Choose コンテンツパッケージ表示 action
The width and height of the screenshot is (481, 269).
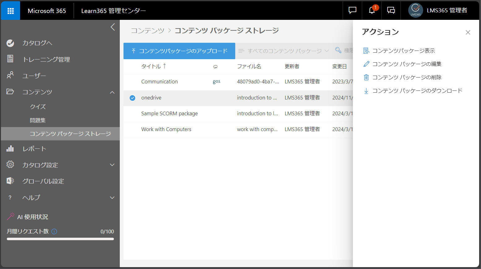click(x=404, y=51)
